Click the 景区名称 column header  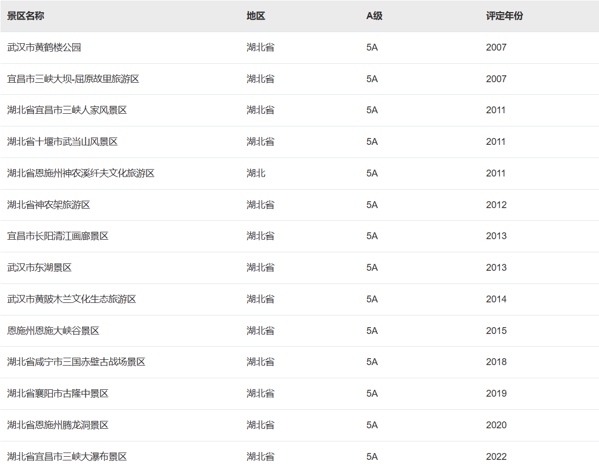(26, 16)
